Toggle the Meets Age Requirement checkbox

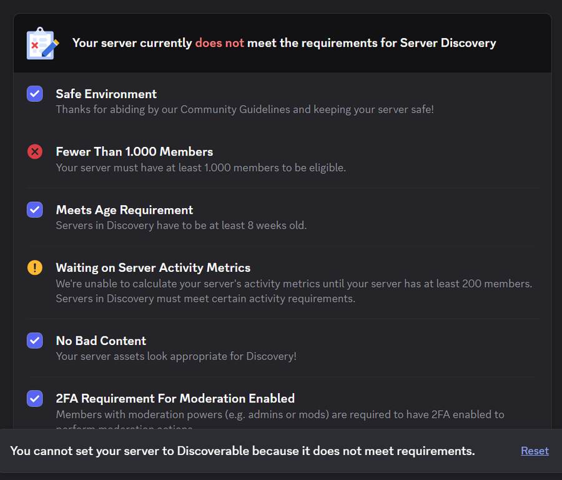click(35, 209)
